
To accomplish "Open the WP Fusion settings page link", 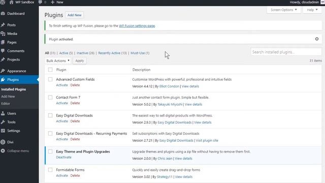I will coord(137,26).
